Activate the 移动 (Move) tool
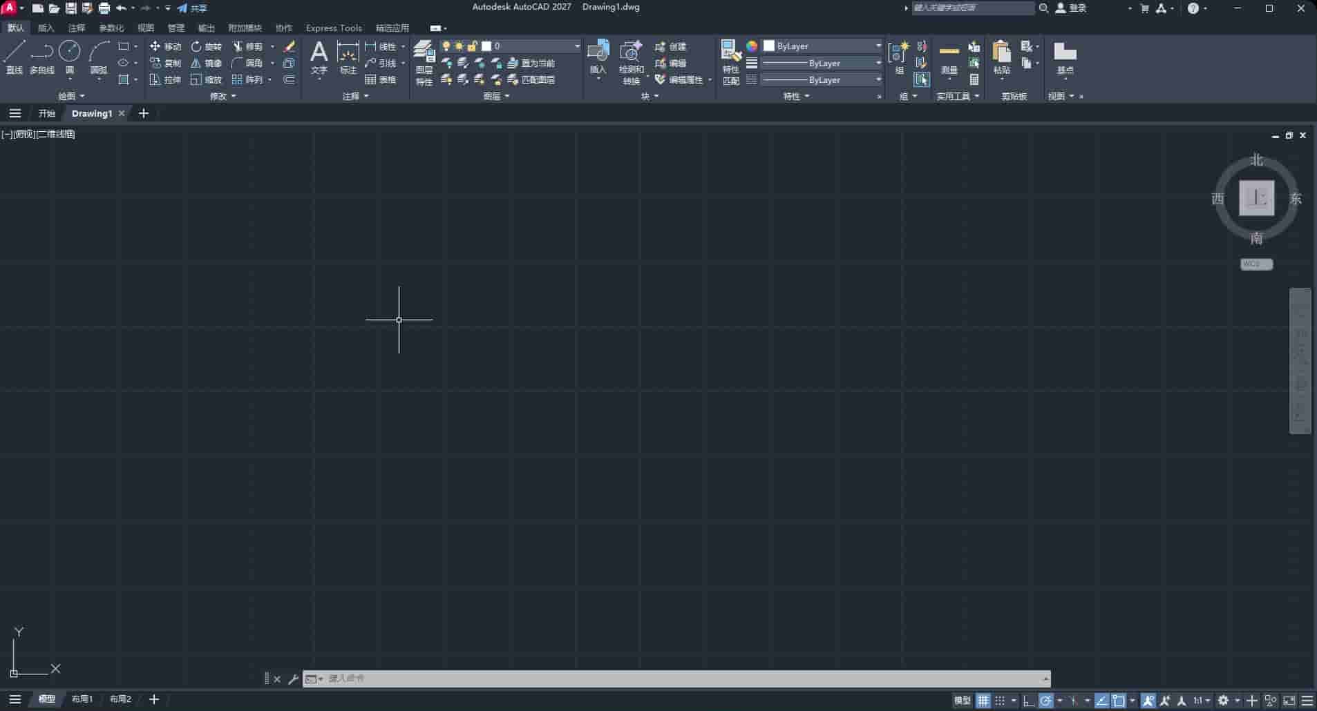Image resolution: width=1317 pixels, height=711 pixels. [165, 46]
